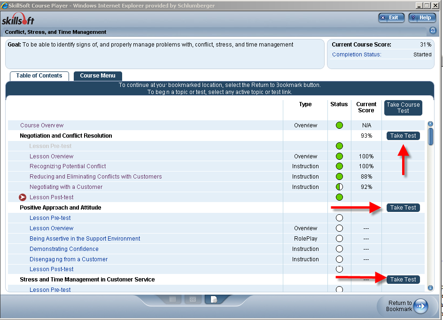The image size is (443, 320).
Task: Click the red bookmark arrow icon
Action: [x=23, y=197]
